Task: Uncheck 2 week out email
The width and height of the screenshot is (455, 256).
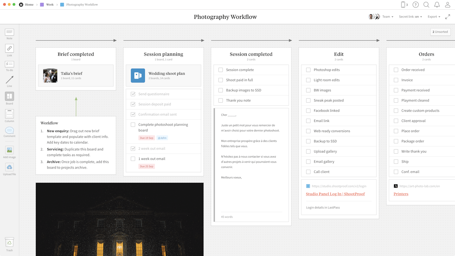Action: click(x=133, y=149)
